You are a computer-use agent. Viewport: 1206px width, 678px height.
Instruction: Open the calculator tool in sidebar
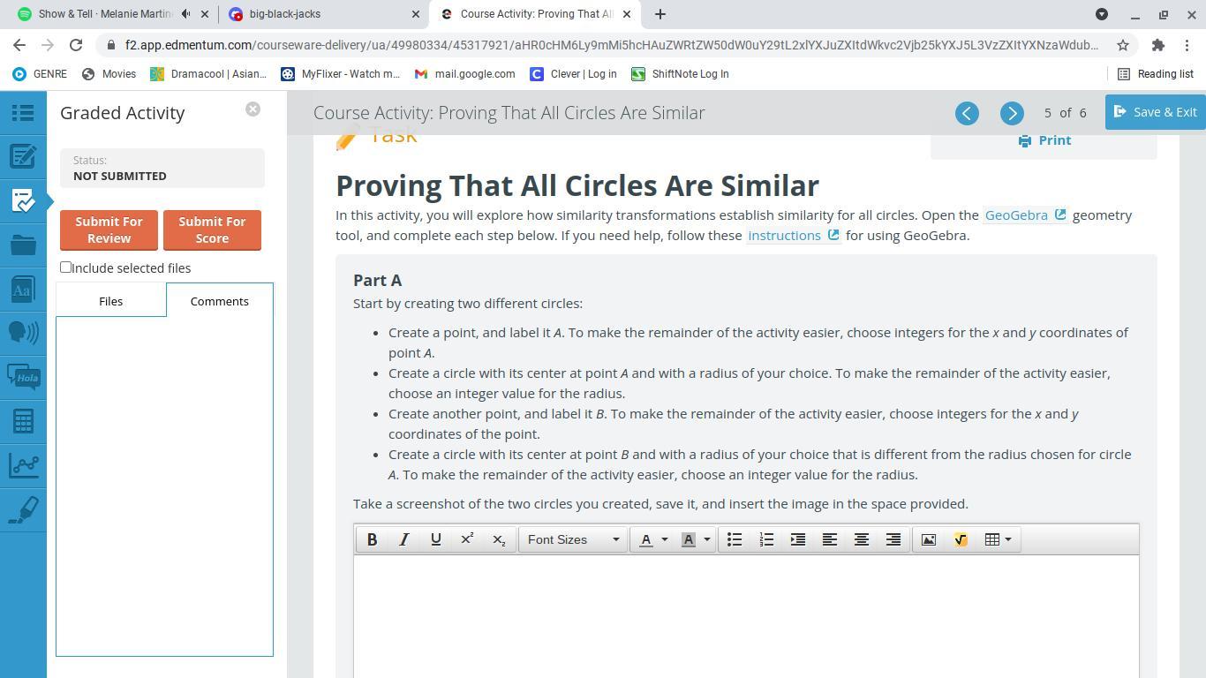[x=23, y=421]
